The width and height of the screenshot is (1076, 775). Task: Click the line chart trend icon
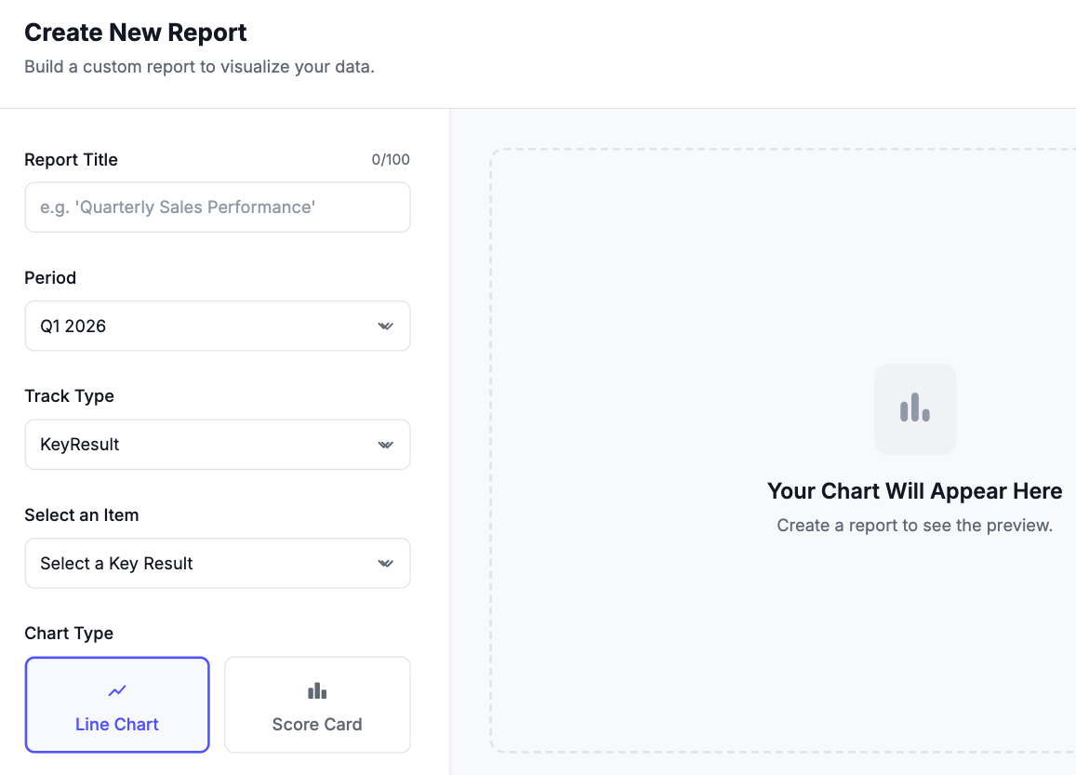pyautogui.click(x=117, y=690)
